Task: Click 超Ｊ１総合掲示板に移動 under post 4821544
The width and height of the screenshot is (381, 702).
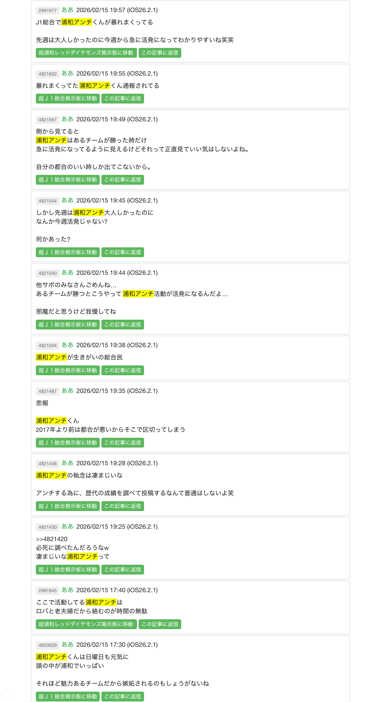Action: click(68, 252)
